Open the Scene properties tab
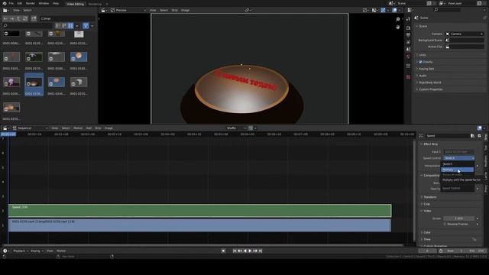Viewport: 489px width, 275px height. (x=408, y=49)
